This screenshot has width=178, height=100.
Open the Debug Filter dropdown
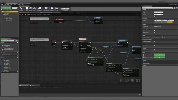(65, 9)
